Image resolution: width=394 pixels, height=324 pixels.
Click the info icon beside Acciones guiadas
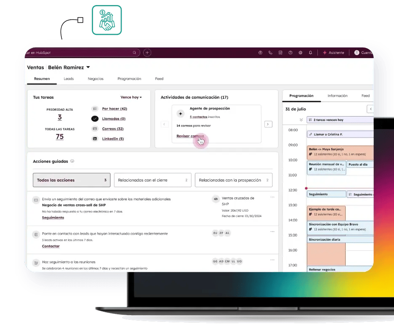point(72,161)
